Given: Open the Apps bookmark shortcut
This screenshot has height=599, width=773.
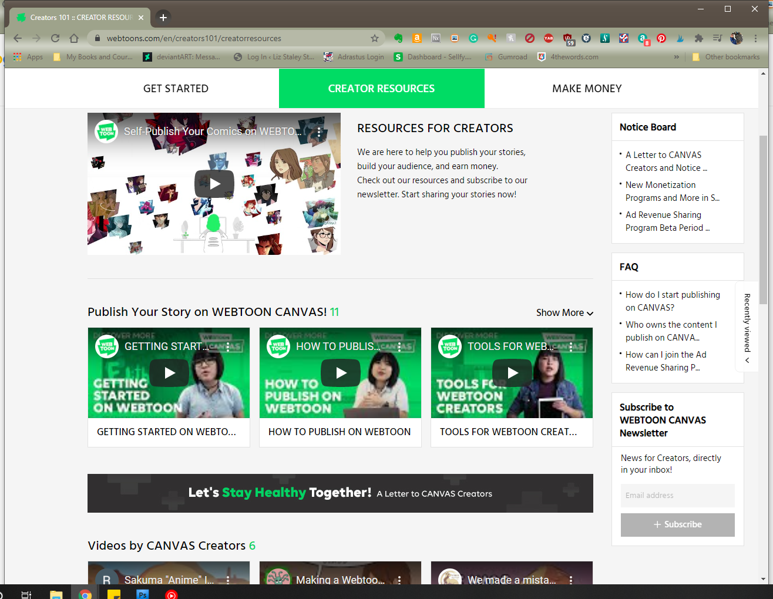Looking at the screenshot, I should pyautogui.click(x=28, y=57).
